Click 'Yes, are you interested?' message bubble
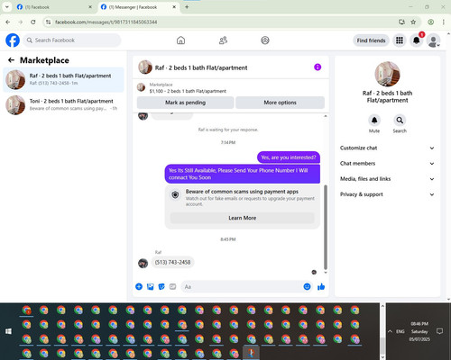Screen dimensions: 451x360 coord(289,157)
